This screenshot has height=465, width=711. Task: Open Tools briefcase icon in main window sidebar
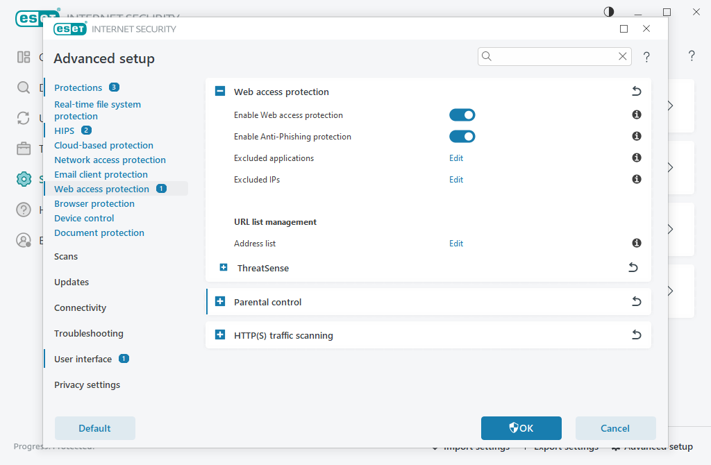tap(24, 149)
